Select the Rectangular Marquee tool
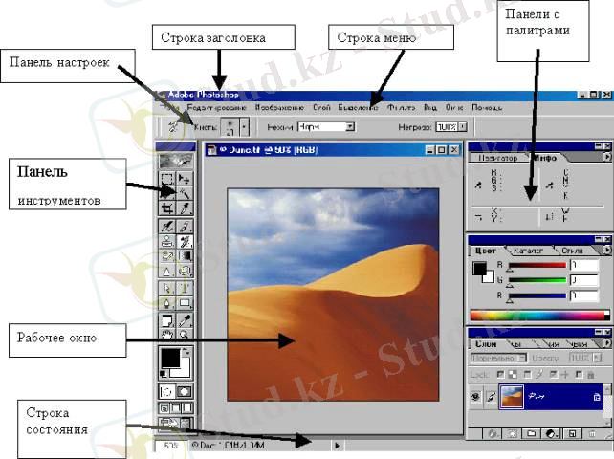 point(167,179)
